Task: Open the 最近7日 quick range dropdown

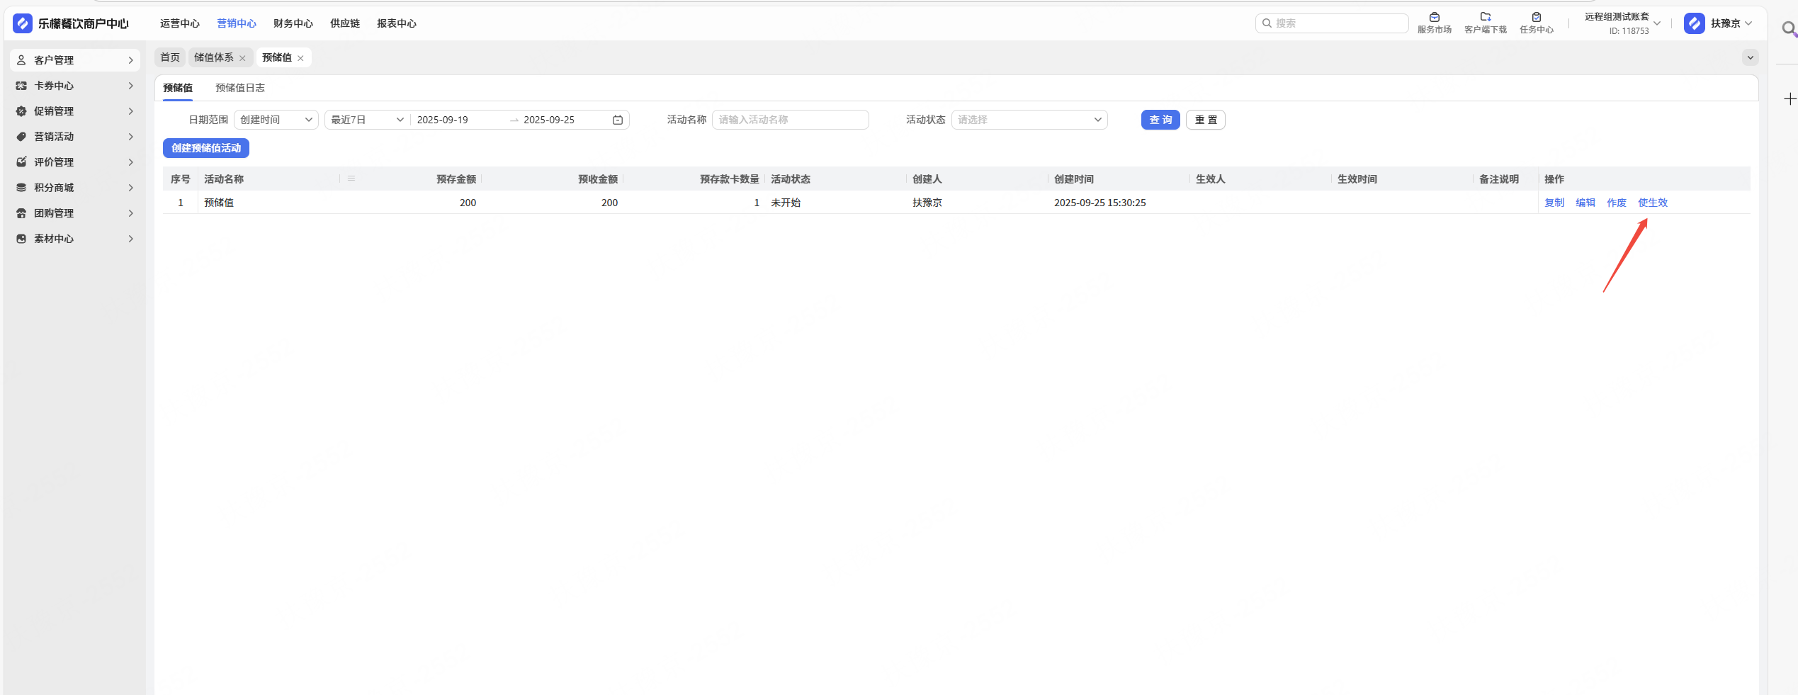Action: pyautogui.click(x=368, y=120)
